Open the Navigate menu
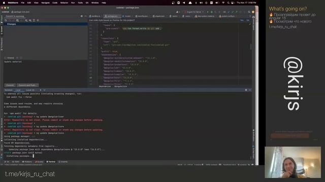 (45, 3)
